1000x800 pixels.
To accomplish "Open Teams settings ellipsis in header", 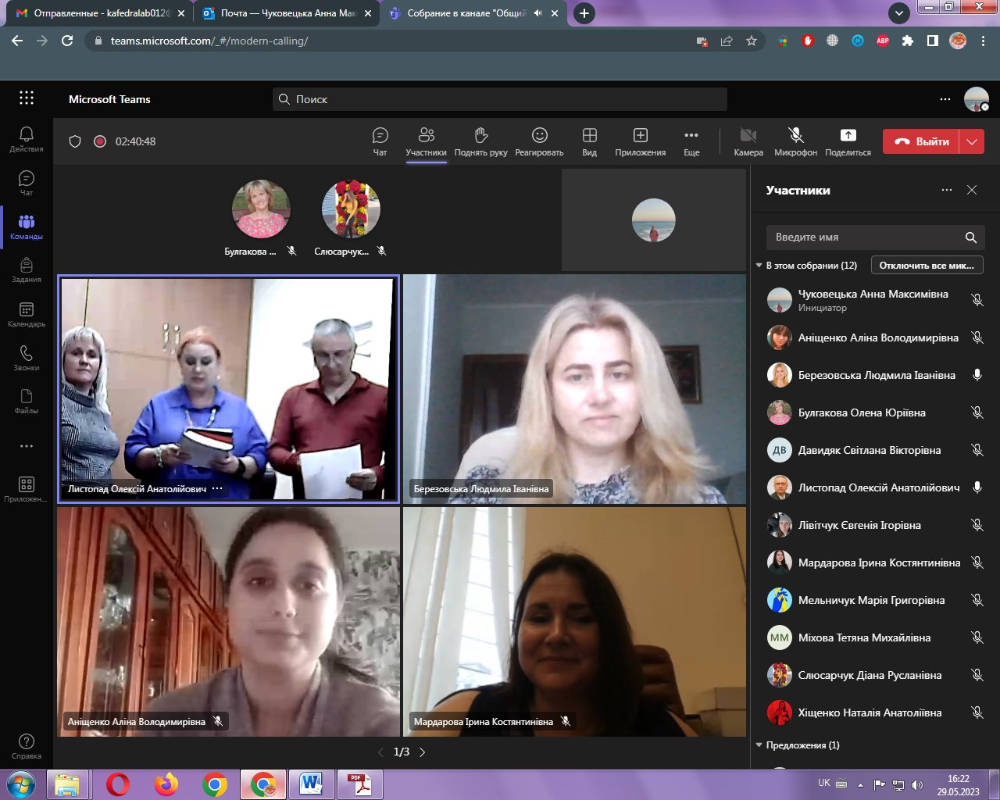I will (945, 99).
